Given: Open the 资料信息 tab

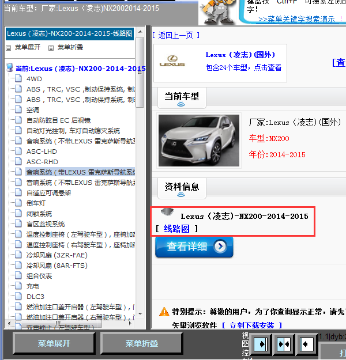Looking at the screenshot, I should (x=182, y=188).
